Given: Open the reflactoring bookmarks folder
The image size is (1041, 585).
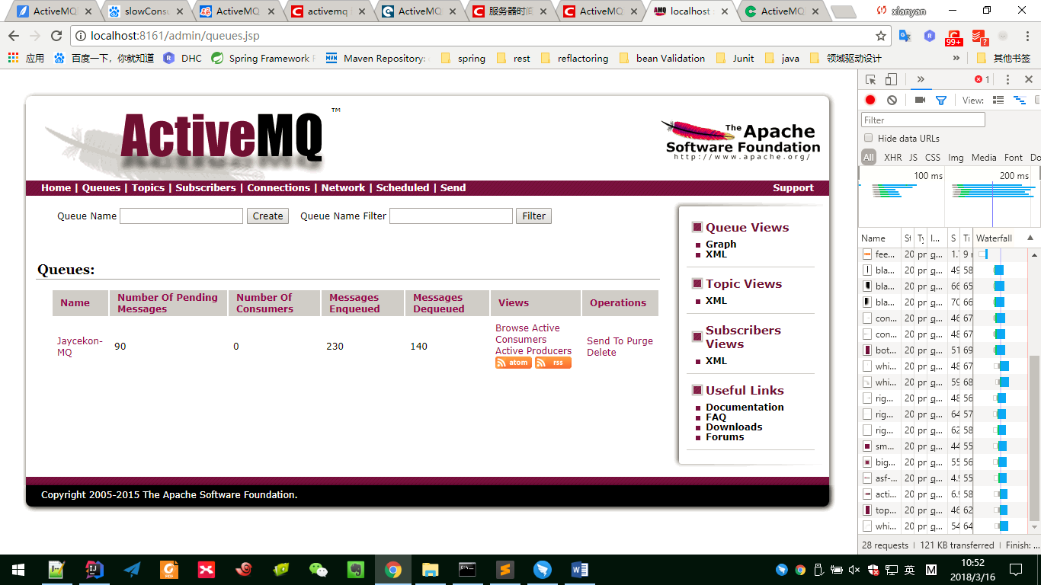Looking at the screenshot, I should click(x=575, y=58).
